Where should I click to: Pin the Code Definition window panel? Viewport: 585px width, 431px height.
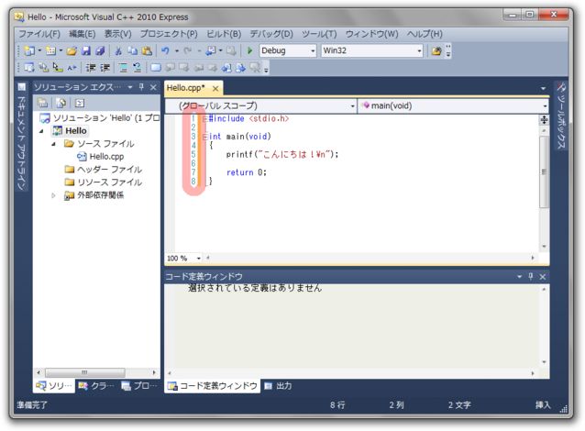pos(531,276)
